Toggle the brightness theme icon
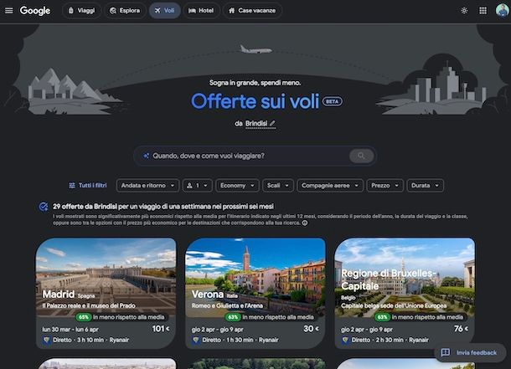 (464, 11)
